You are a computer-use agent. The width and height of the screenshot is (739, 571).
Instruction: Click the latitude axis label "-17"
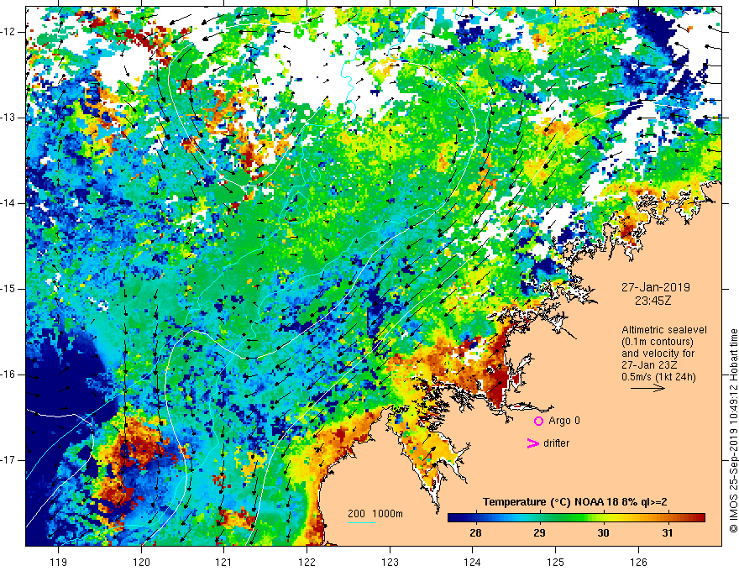pos(9,460)
